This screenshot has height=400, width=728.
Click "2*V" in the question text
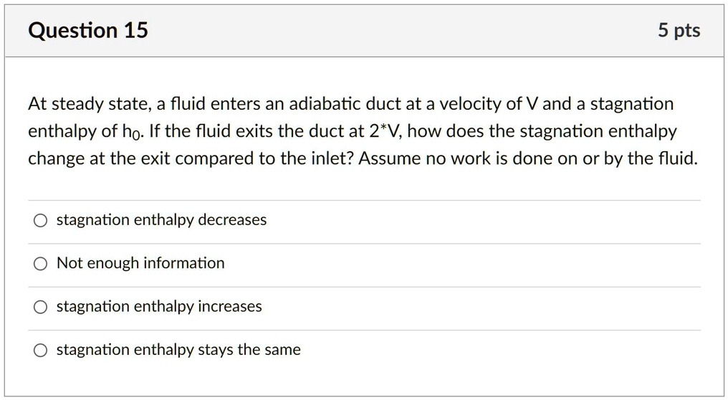(386, 132)
